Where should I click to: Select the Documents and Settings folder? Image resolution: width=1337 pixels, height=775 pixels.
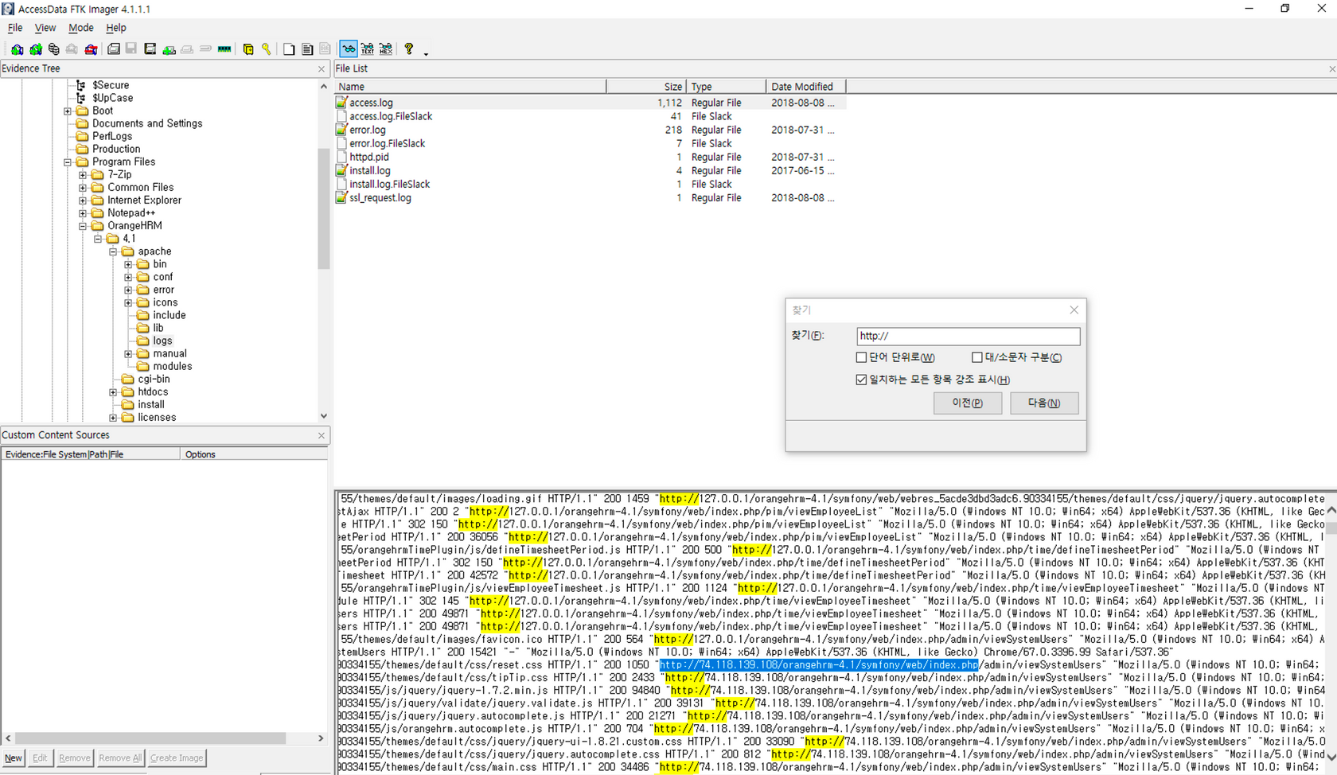pos(147,123)
